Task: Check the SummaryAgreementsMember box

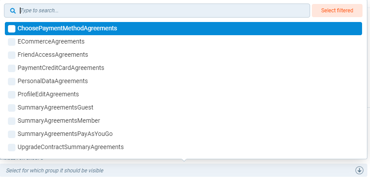Action: pos(12,121)
